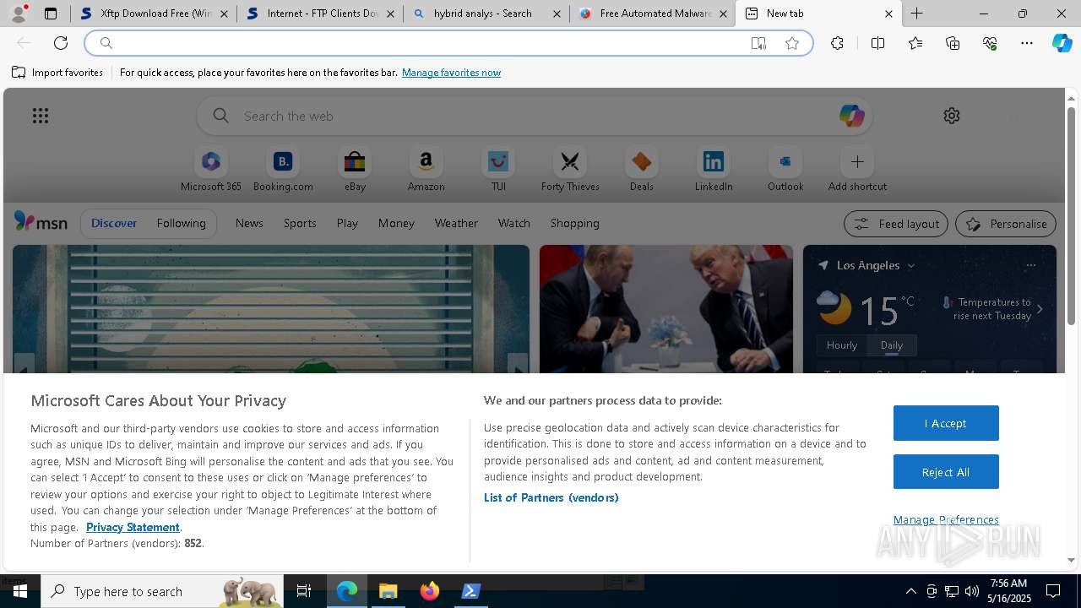Switch to hybrid analys - Search tab
This screenshot has height=608, width=1081.
tap(486, 14)
